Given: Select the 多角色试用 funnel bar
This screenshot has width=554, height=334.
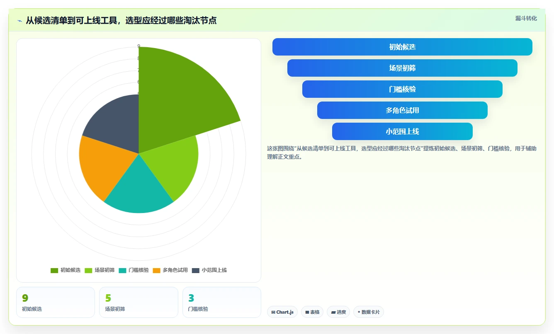Looking at the screenshot, I should [x=402, y=110].
